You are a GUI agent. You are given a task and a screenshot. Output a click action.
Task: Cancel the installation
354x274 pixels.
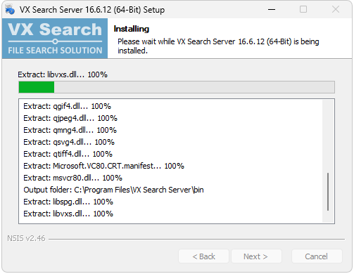pyautogui.click(x=317, y=256)
